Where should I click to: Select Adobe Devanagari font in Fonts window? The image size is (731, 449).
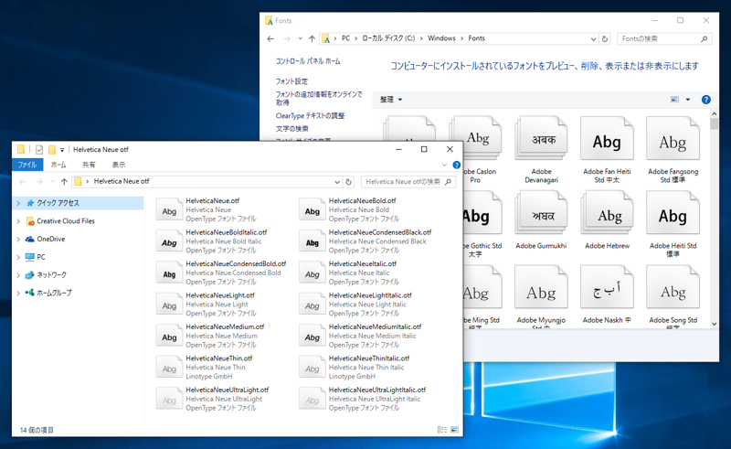(x=541, y=139)
